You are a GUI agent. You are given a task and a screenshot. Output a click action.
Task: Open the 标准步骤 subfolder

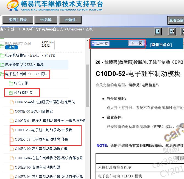pyautogui.click(x=21, y=83)
